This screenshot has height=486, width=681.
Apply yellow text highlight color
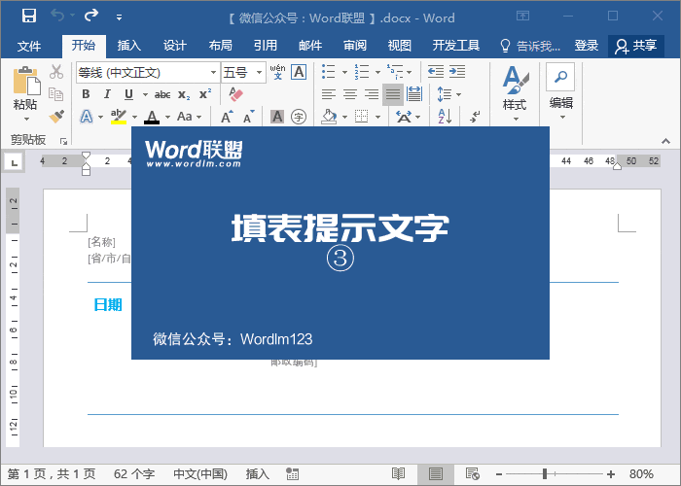pos(119,117)
